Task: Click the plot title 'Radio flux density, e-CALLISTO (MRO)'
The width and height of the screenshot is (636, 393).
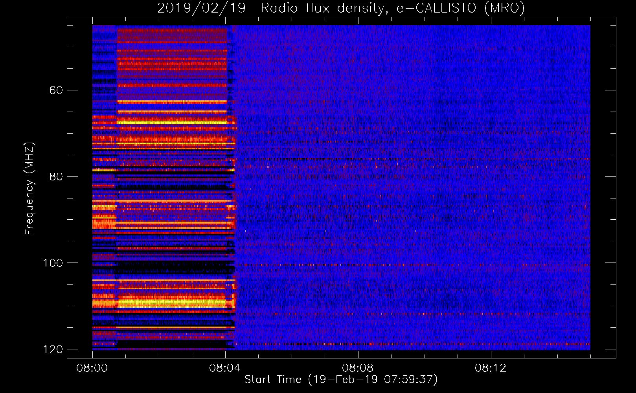Action: coord(393,8)
